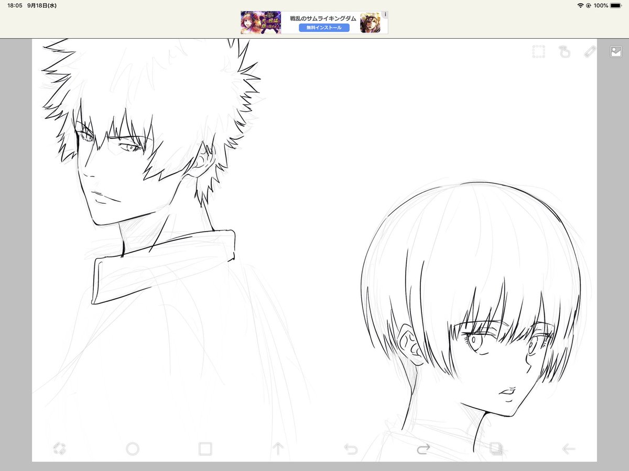
Task: Tap the hand gesture tool icon
Action: 565,51
